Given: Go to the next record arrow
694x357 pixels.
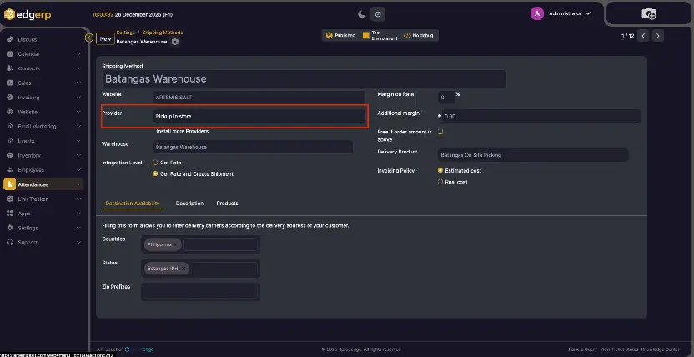Looking at the screenshot, I should (658, 36).
